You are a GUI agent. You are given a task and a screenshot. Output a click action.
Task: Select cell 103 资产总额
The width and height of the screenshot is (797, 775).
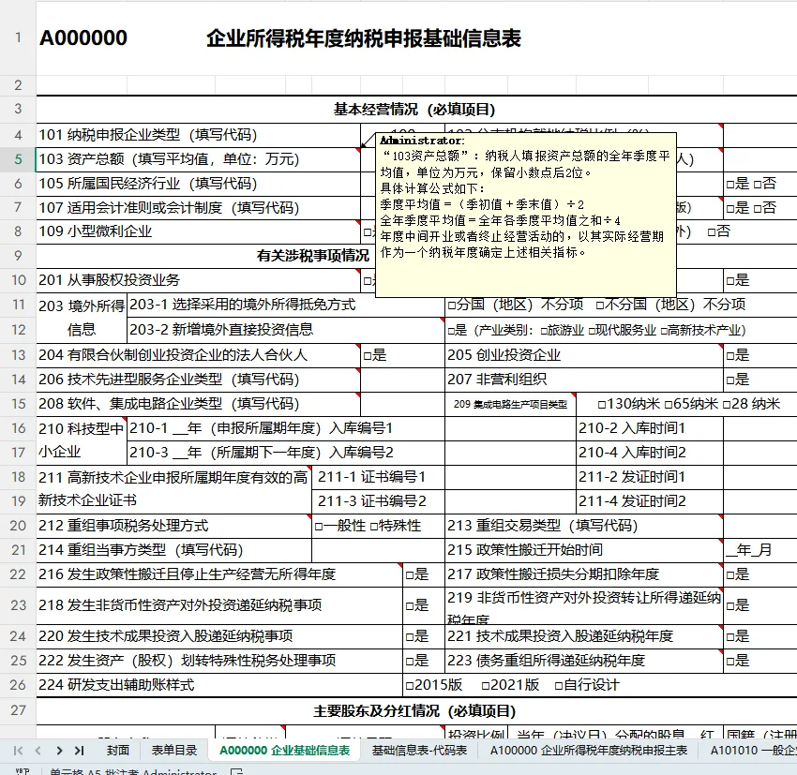click(198, 159)
